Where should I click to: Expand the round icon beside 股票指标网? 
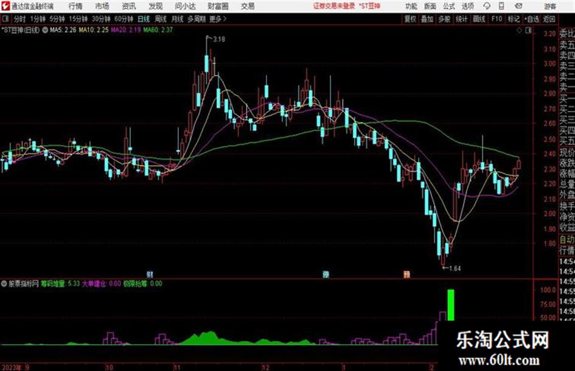click(4, 283)
